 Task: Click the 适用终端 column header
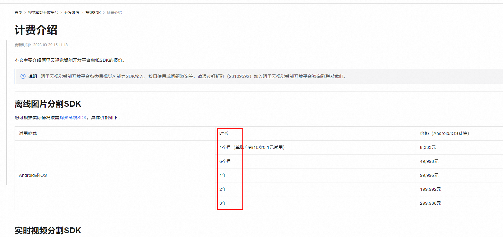tap(115, 133)
